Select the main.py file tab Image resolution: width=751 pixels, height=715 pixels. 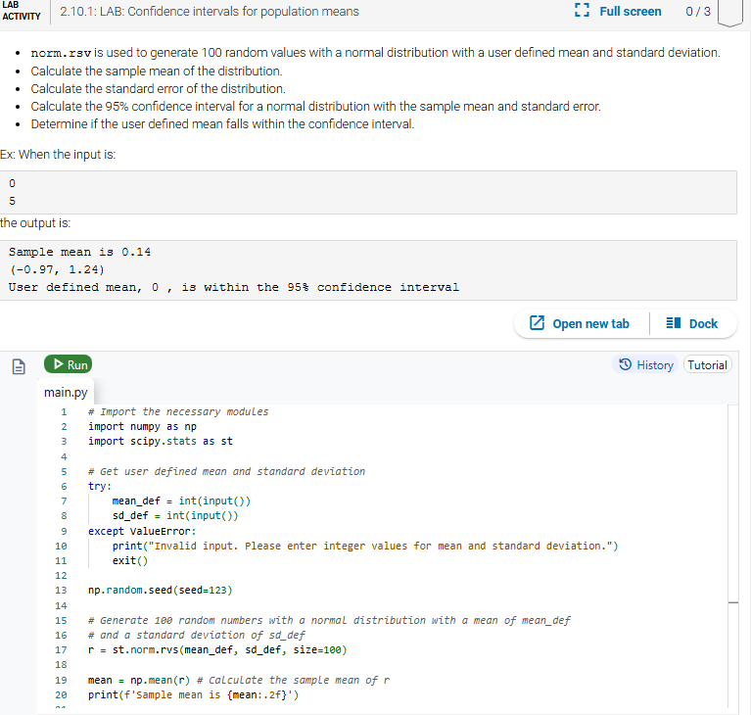66,392
